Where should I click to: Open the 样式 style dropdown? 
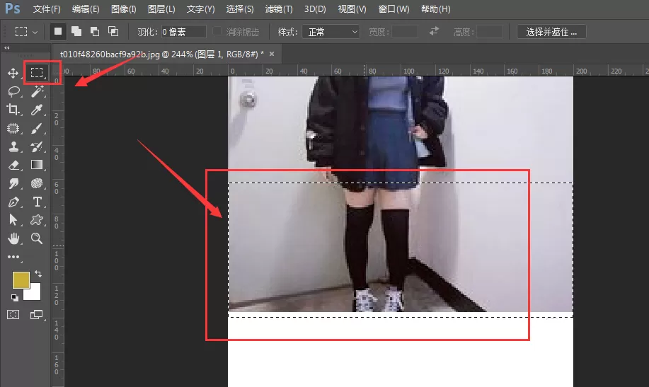tap(331, 32)
